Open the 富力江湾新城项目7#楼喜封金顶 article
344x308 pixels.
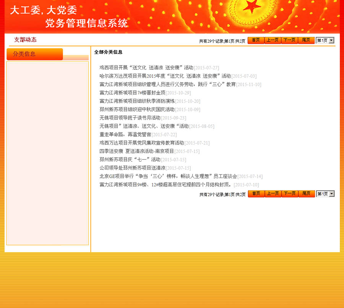[132, 93]
